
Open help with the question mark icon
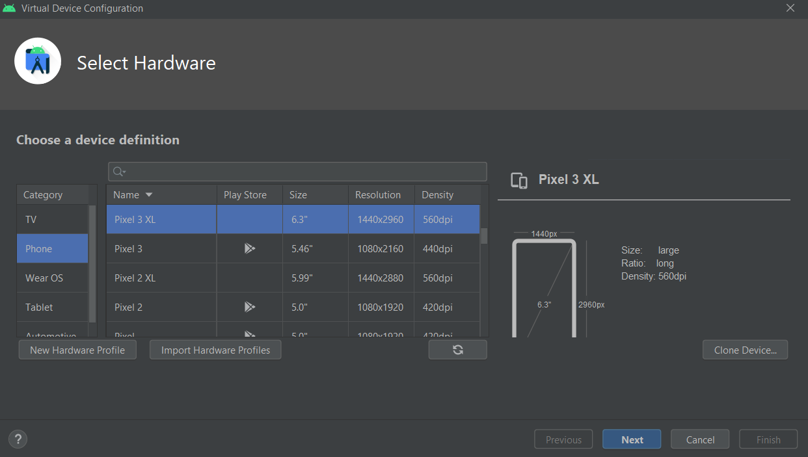(x=18, y=439)
